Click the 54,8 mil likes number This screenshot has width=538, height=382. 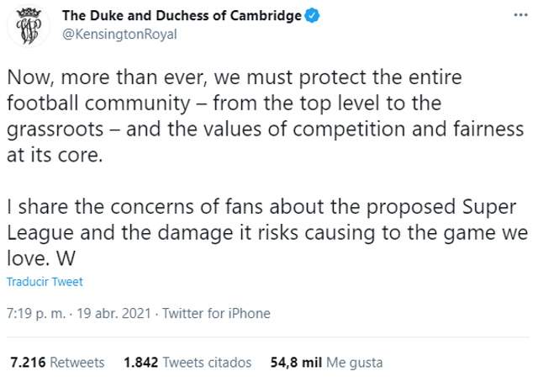(296, 363)
